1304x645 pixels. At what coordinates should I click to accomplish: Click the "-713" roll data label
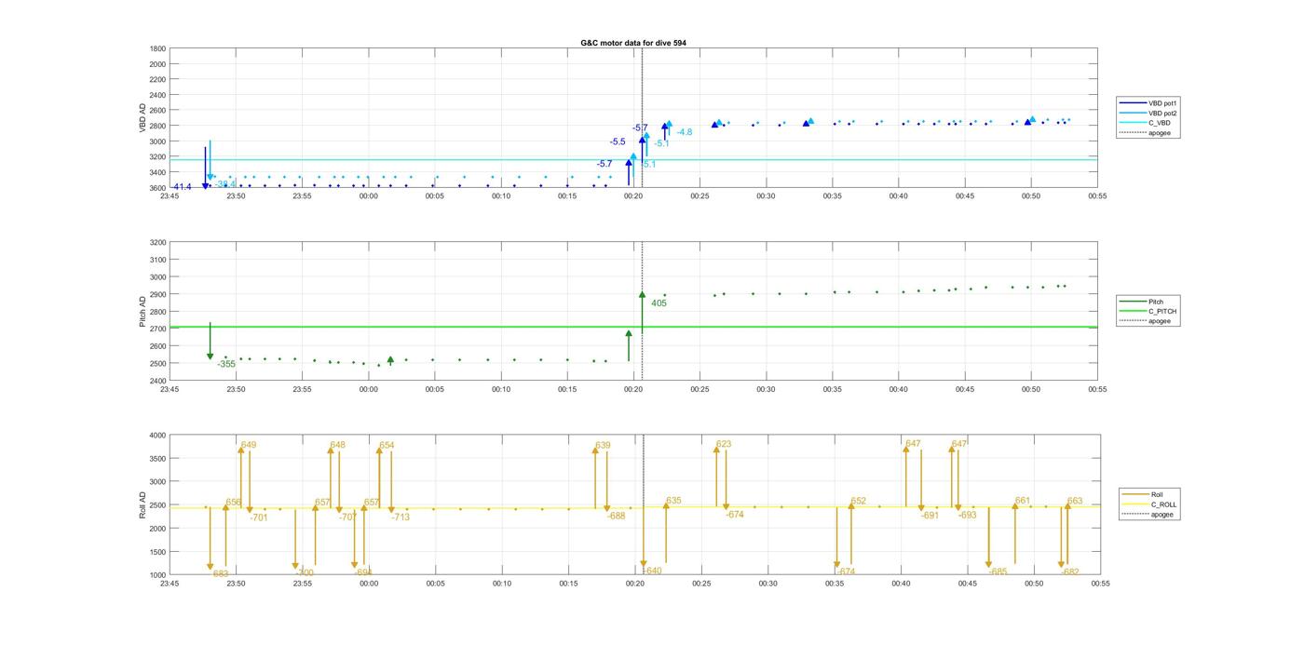pos(400,517)
